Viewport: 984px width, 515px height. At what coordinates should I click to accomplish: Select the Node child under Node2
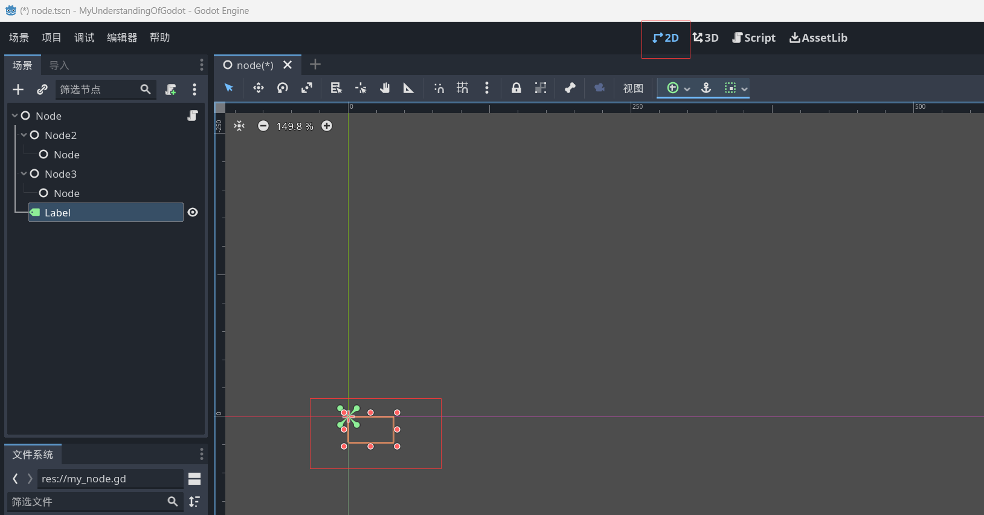[x=66, y=155]
